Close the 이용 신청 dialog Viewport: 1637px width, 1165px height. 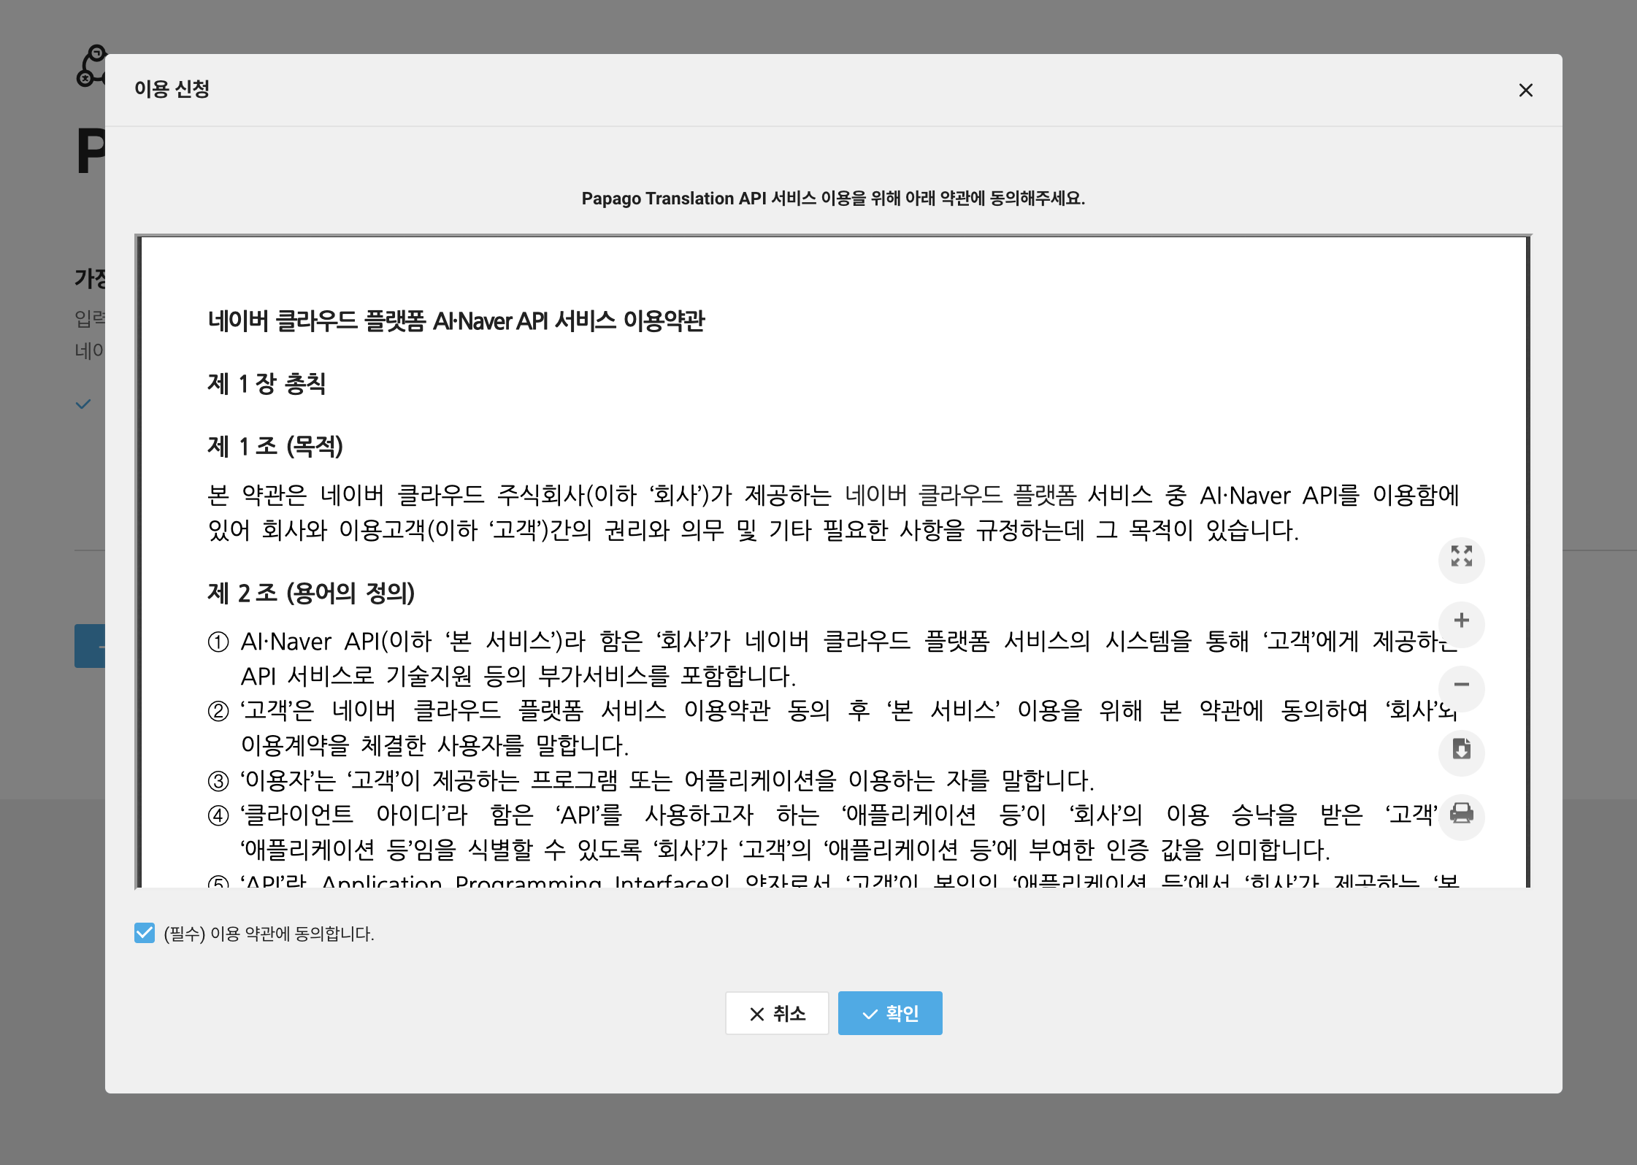(x=1525, y=91)
